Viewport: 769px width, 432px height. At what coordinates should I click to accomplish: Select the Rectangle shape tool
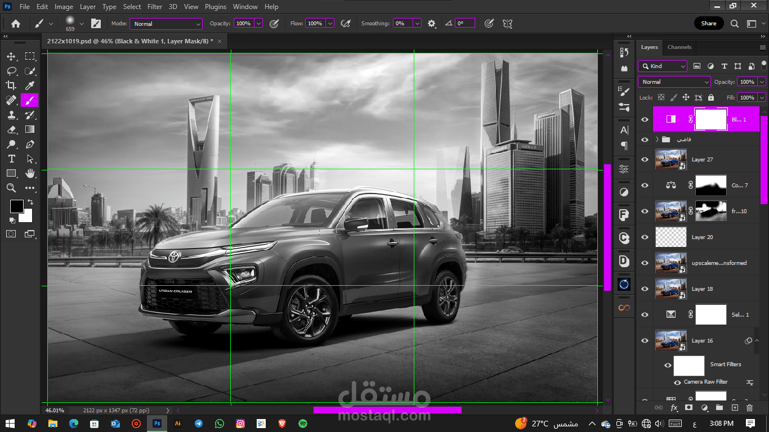(11, 173)
